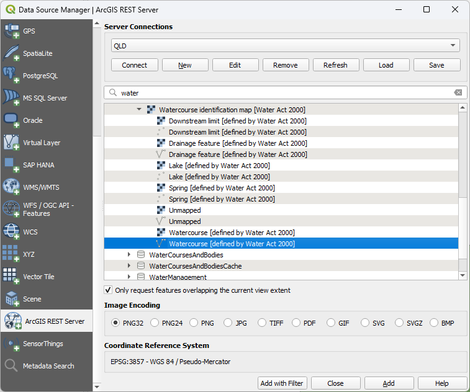470x392 pixels.
Task: Select the Vector Tile icon
Action: pyautogui.click(x=12, y=277)
